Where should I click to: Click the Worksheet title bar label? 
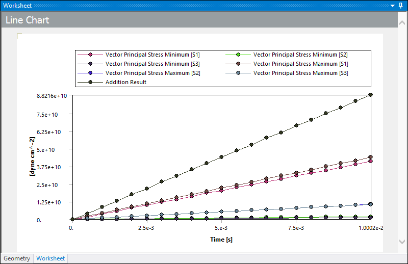tap(17, 6)
